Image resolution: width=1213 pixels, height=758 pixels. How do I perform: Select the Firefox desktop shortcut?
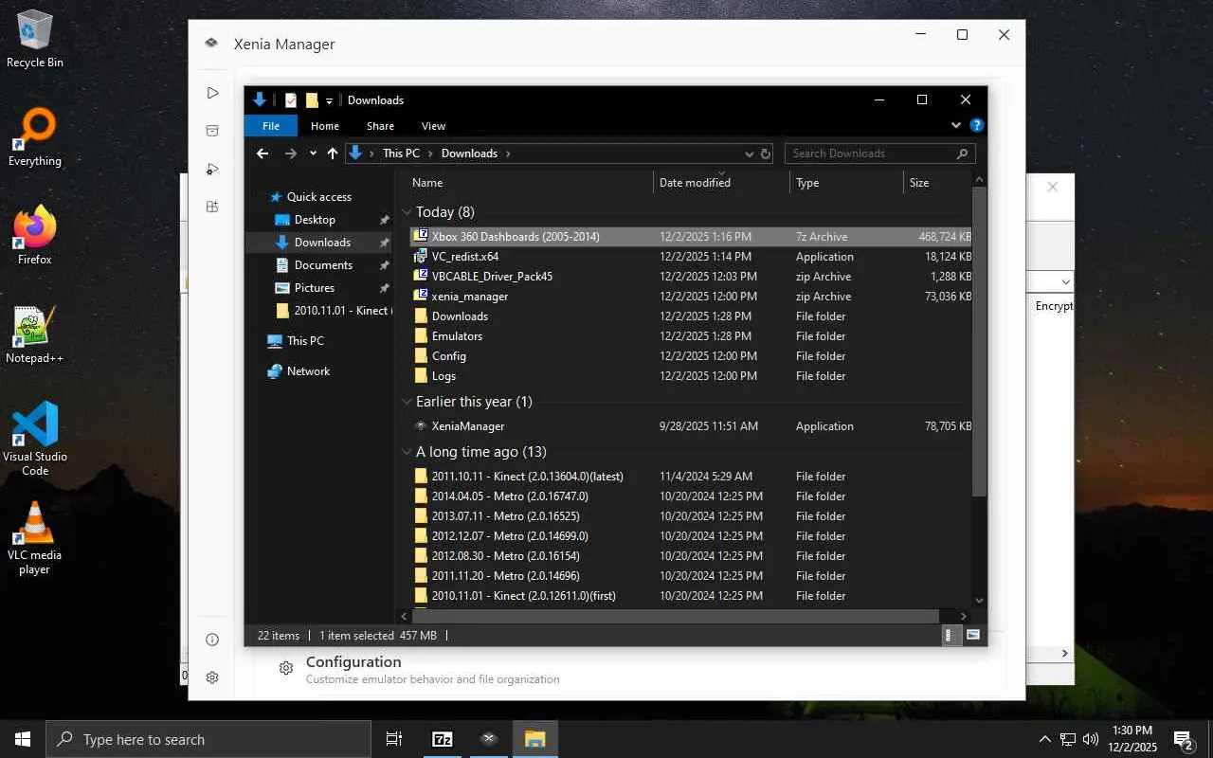click(x=35, y=236)
